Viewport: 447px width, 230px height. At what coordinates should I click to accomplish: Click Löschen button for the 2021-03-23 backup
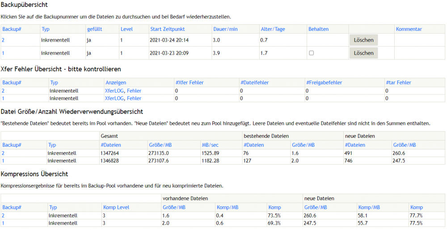coord(363,53)
